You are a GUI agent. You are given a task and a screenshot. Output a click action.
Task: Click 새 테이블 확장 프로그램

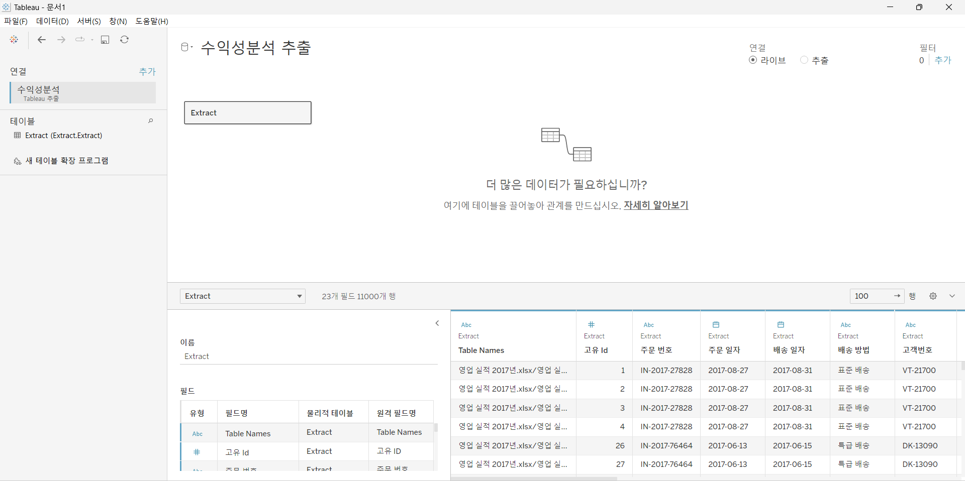(67, 161)
